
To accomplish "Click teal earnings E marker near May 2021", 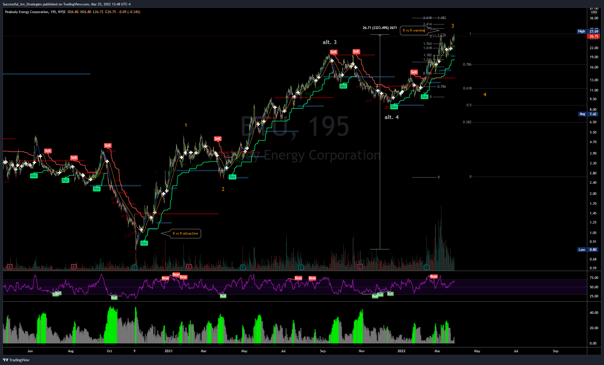I will [x=243, y=267].
